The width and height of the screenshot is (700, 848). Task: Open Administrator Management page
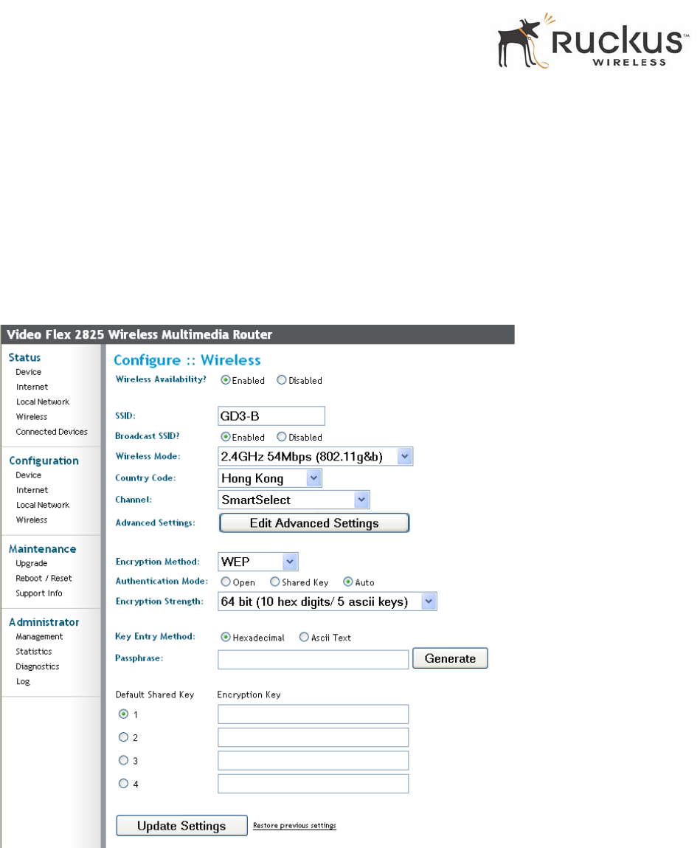(x=39, y=636)
